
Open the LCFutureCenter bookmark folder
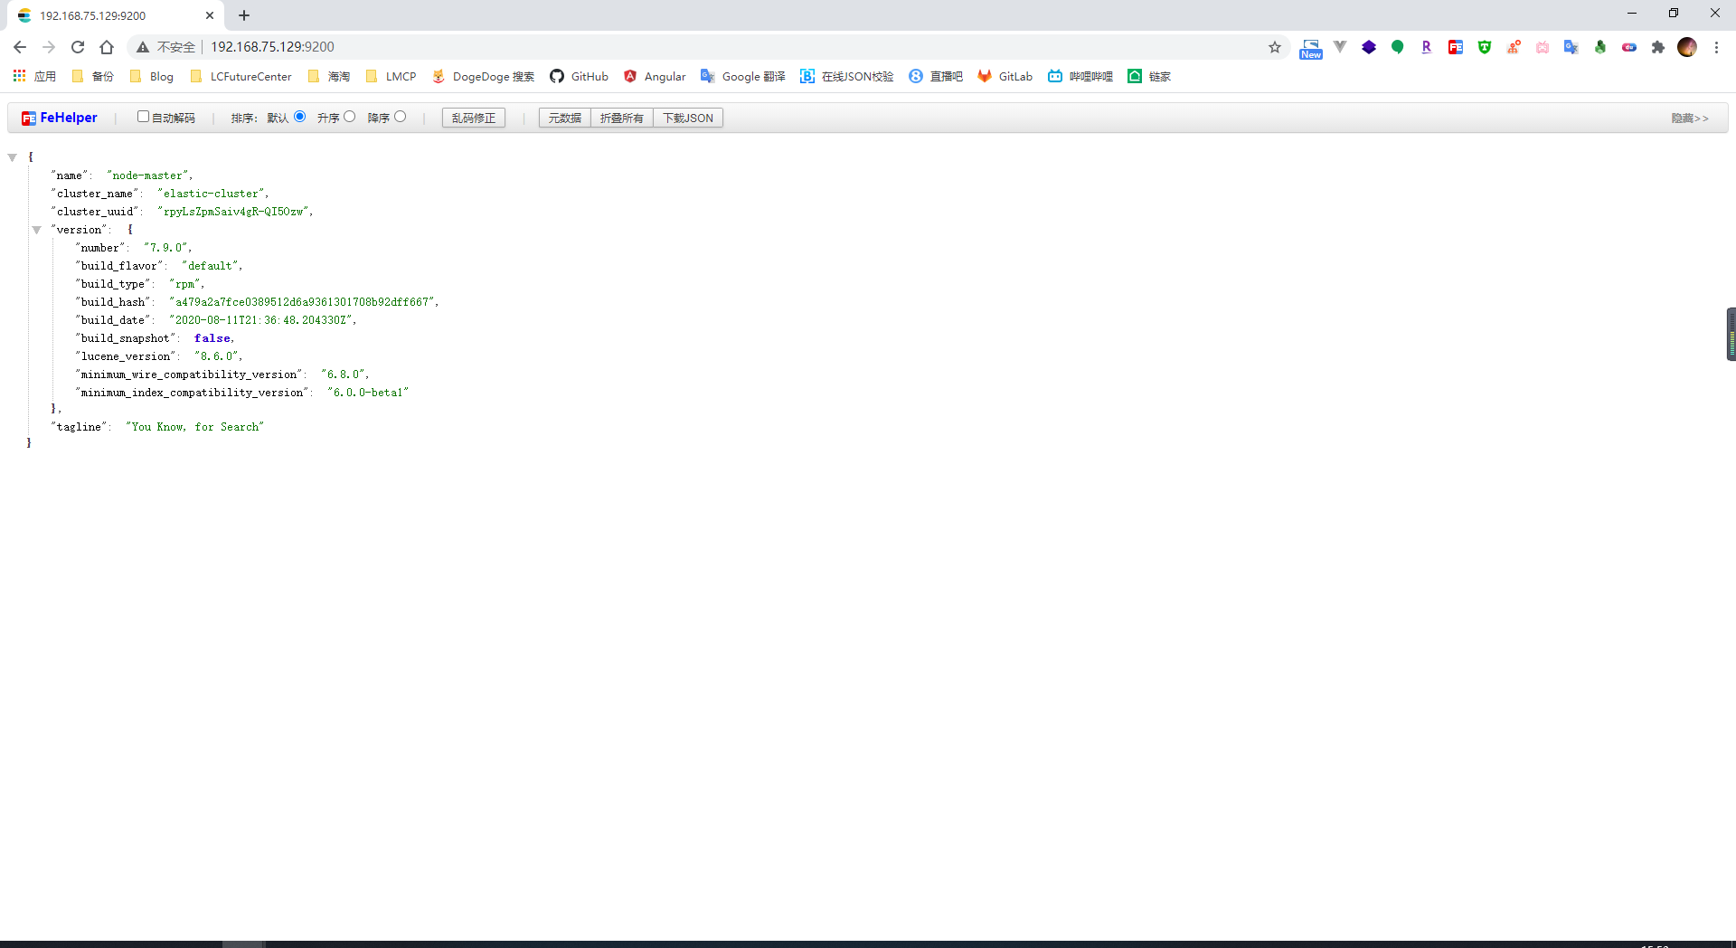241,76
